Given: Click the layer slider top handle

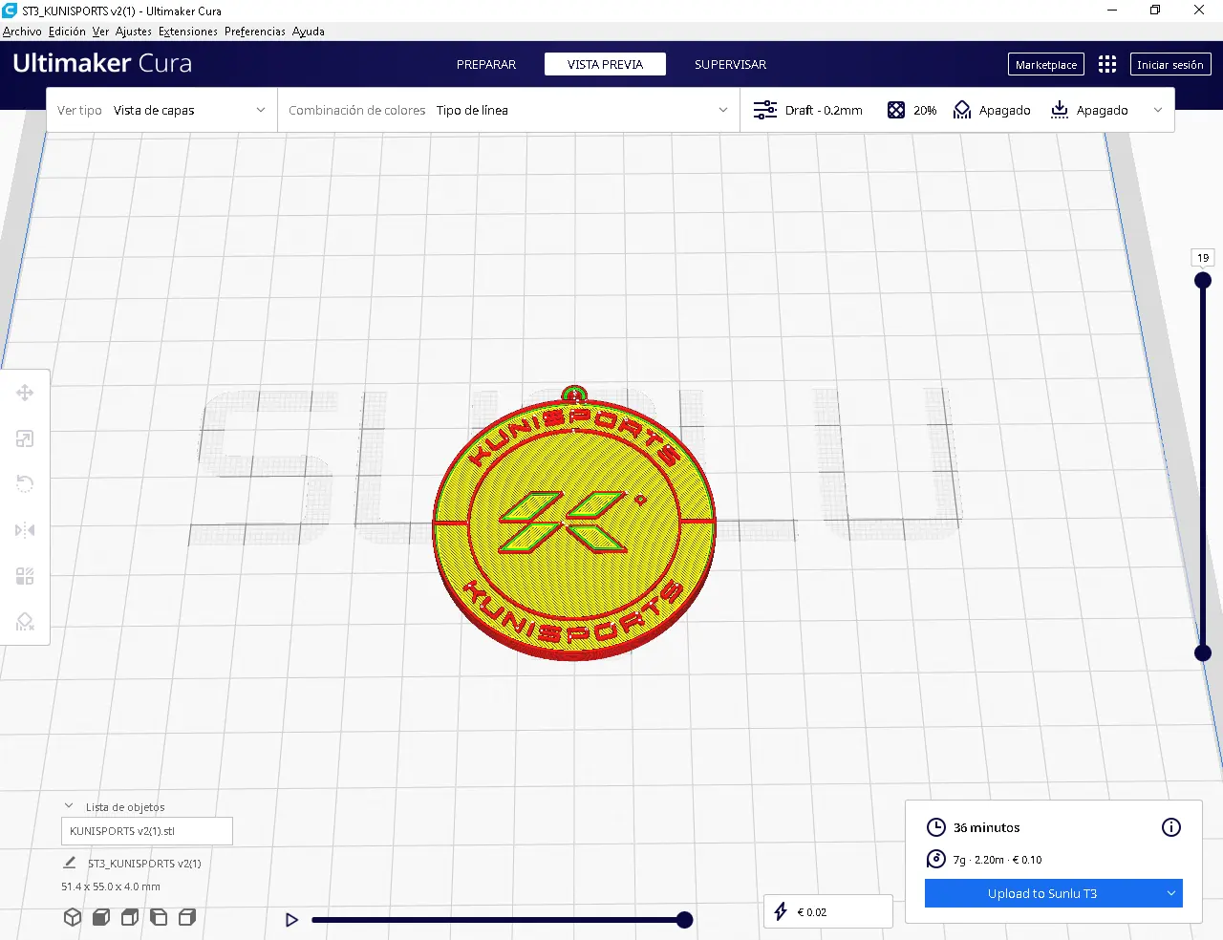Looking at the screenshot, I should (x=1203, y=281).
